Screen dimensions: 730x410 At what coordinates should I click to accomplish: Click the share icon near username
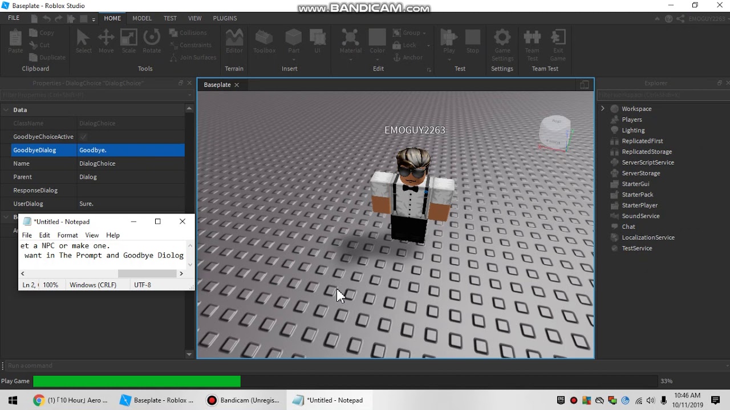[680, 18]
